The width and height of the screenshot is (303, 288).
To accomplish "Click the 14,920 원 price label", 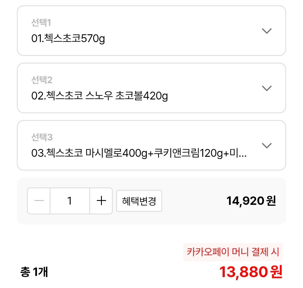I will click(251, 201).
